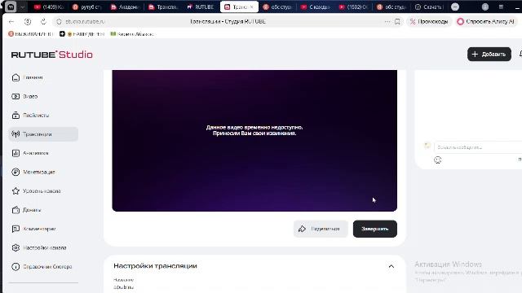522x293 pixels.
Task: Click the Завершить button
Action: (x=375, y=229)
